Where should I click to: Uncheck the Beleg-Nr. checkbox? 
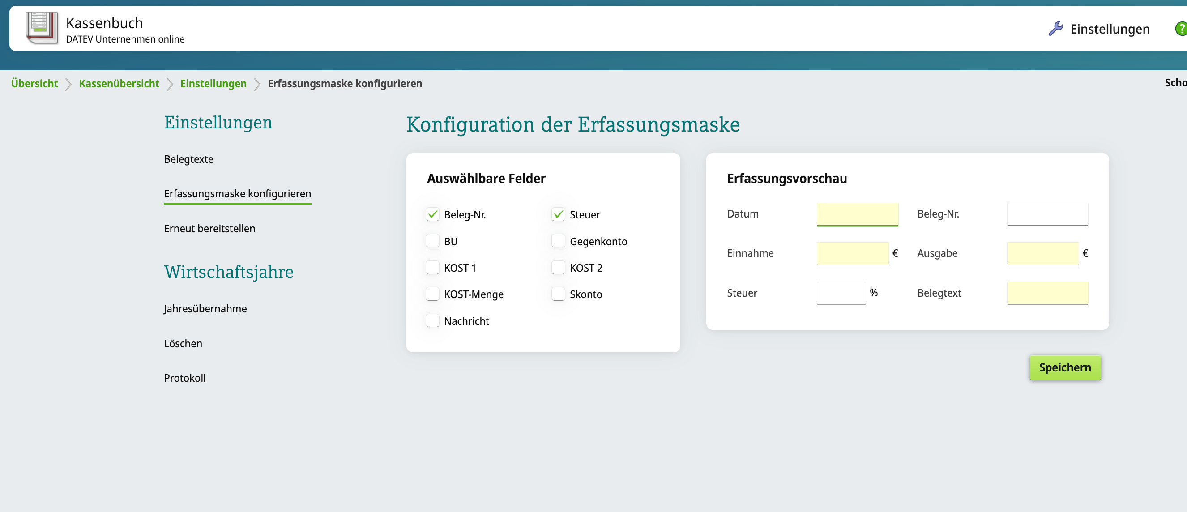pyautogui.click(x=432, y=214)
